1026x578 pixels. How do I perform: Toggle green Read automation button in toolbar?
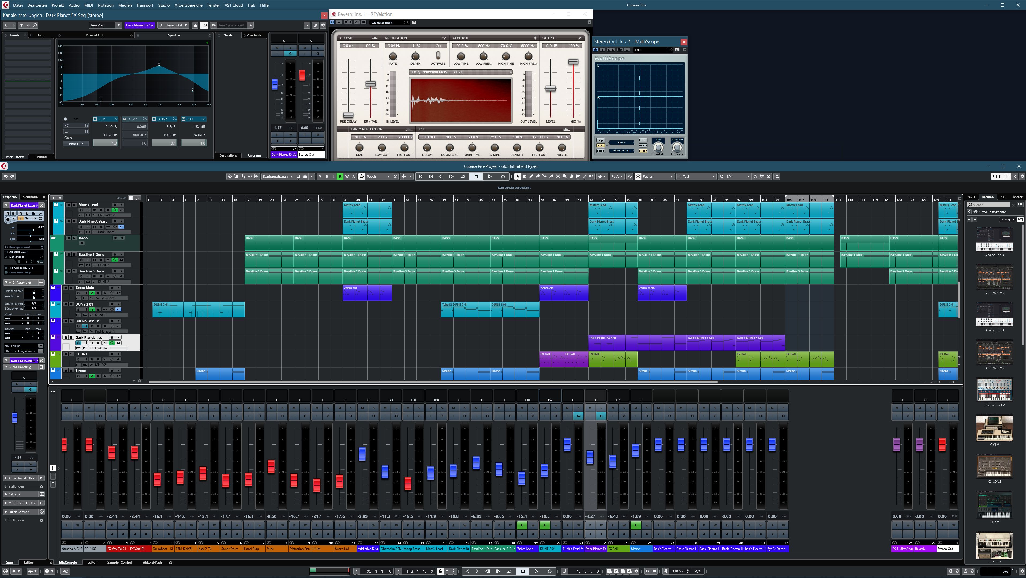[340, 177]
